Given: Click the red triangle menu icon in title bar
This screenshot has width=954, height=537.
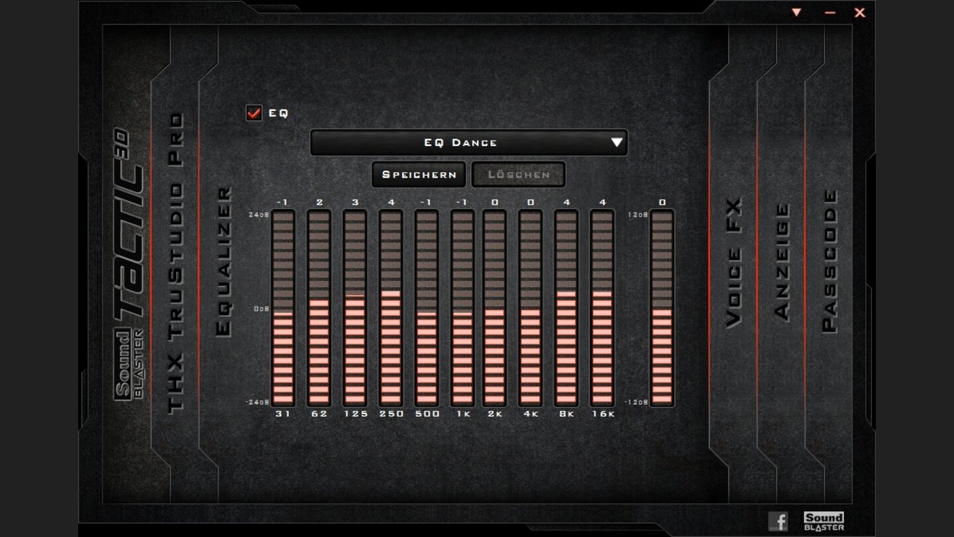Looking at the screenshot, I should tap(796, 13).
